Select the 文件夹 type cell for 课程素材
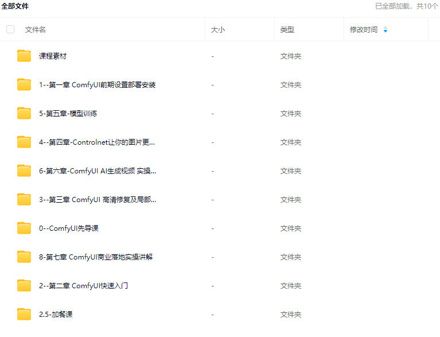The image size is (440, 337). pyautogui.click(x=291, y=56)
